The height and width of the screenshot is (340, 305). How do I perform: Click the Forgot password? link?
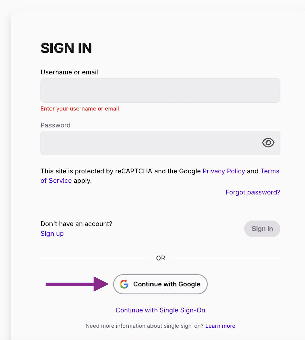click(x=253, y=192)
